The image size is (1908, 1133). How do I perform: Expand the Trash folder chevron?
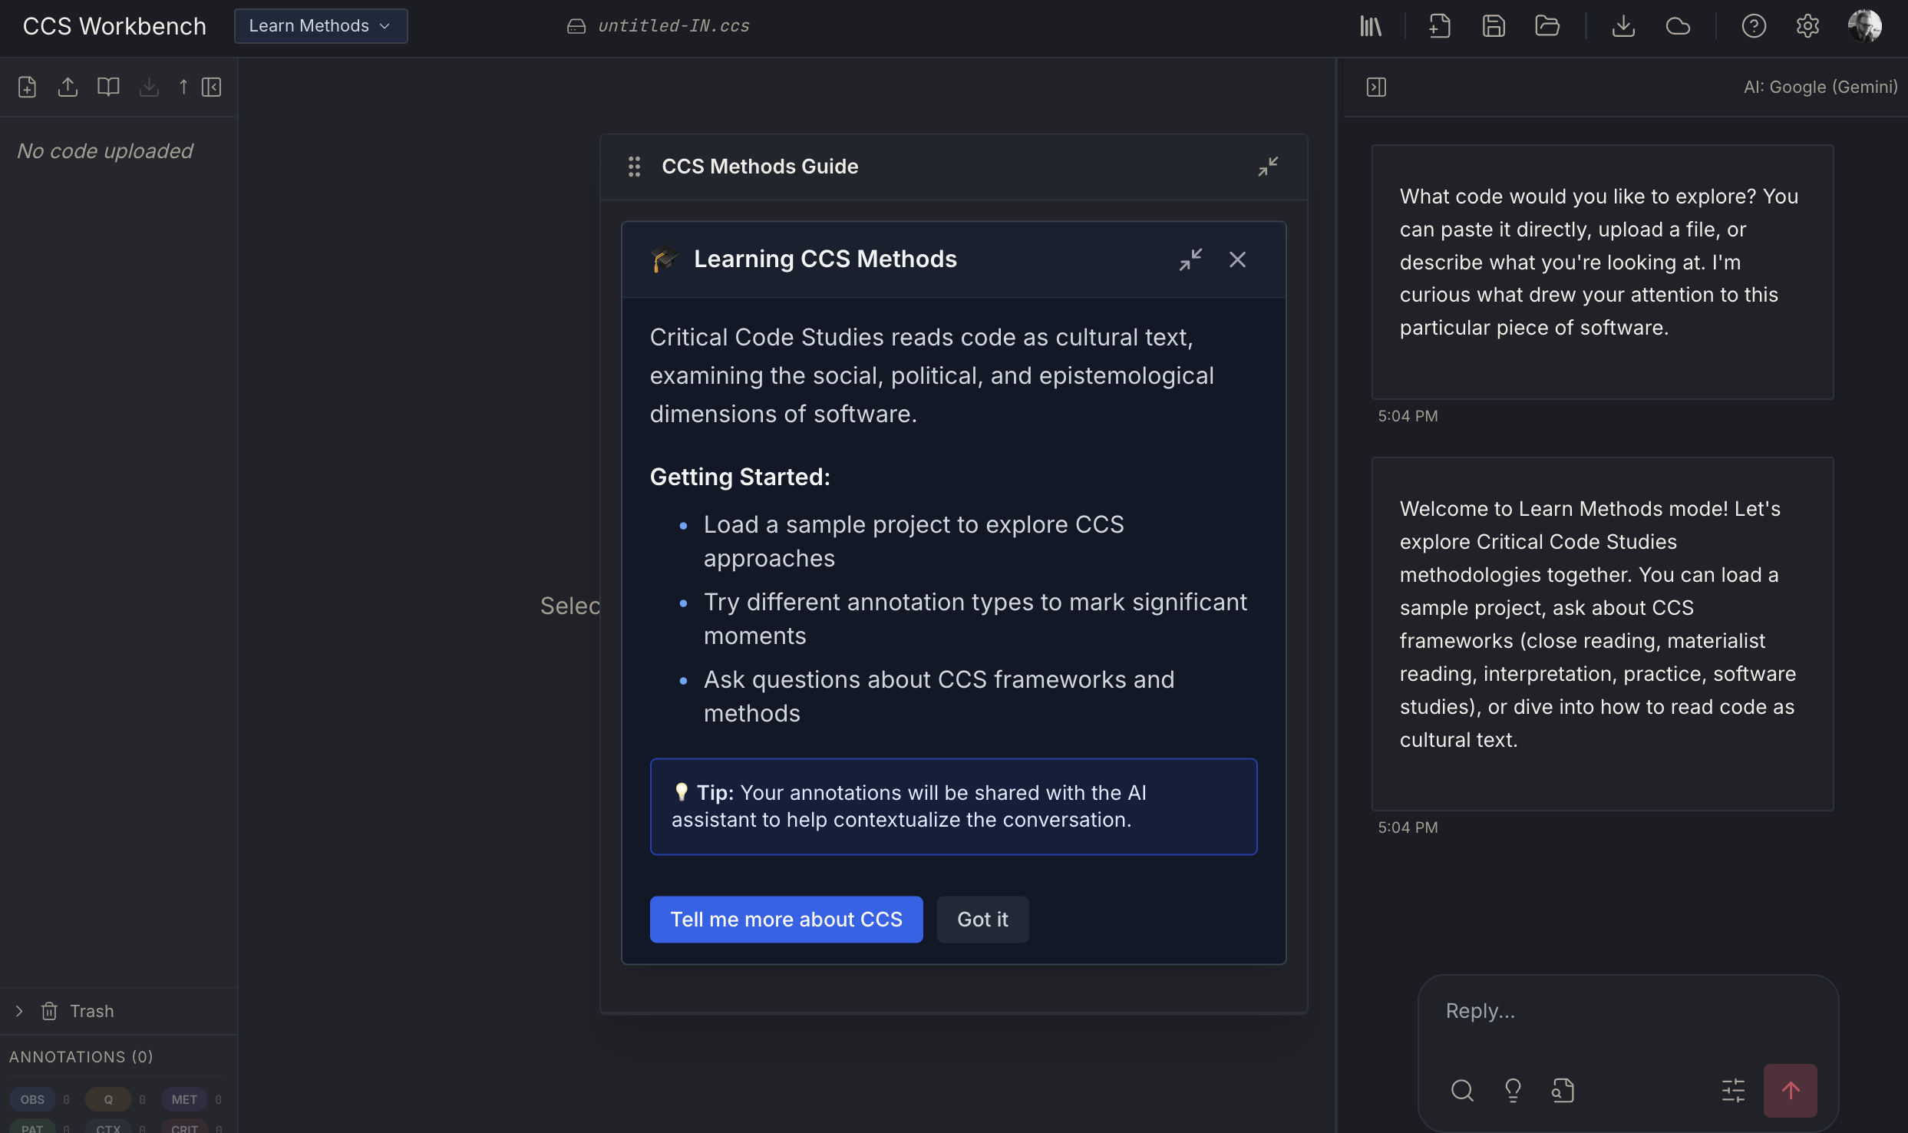click(x=19, y=1011)
